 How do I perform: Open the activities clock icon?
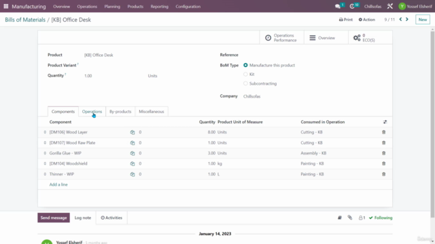point(352,6)
